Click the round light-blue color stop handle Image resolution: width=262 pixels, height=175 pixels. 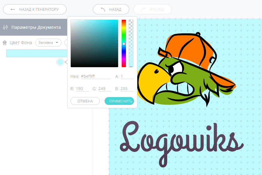60,62
